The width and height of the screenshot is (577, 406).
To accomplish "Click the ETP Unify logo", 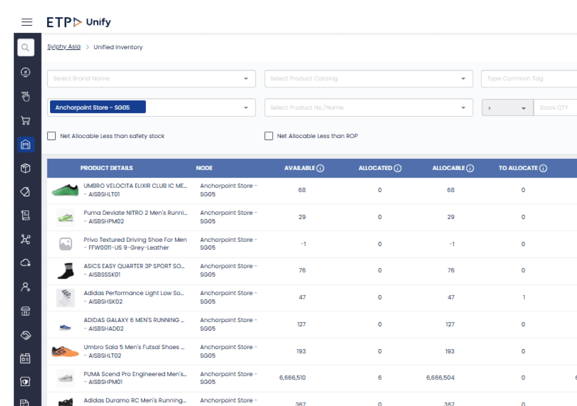I will pos(79,22).
